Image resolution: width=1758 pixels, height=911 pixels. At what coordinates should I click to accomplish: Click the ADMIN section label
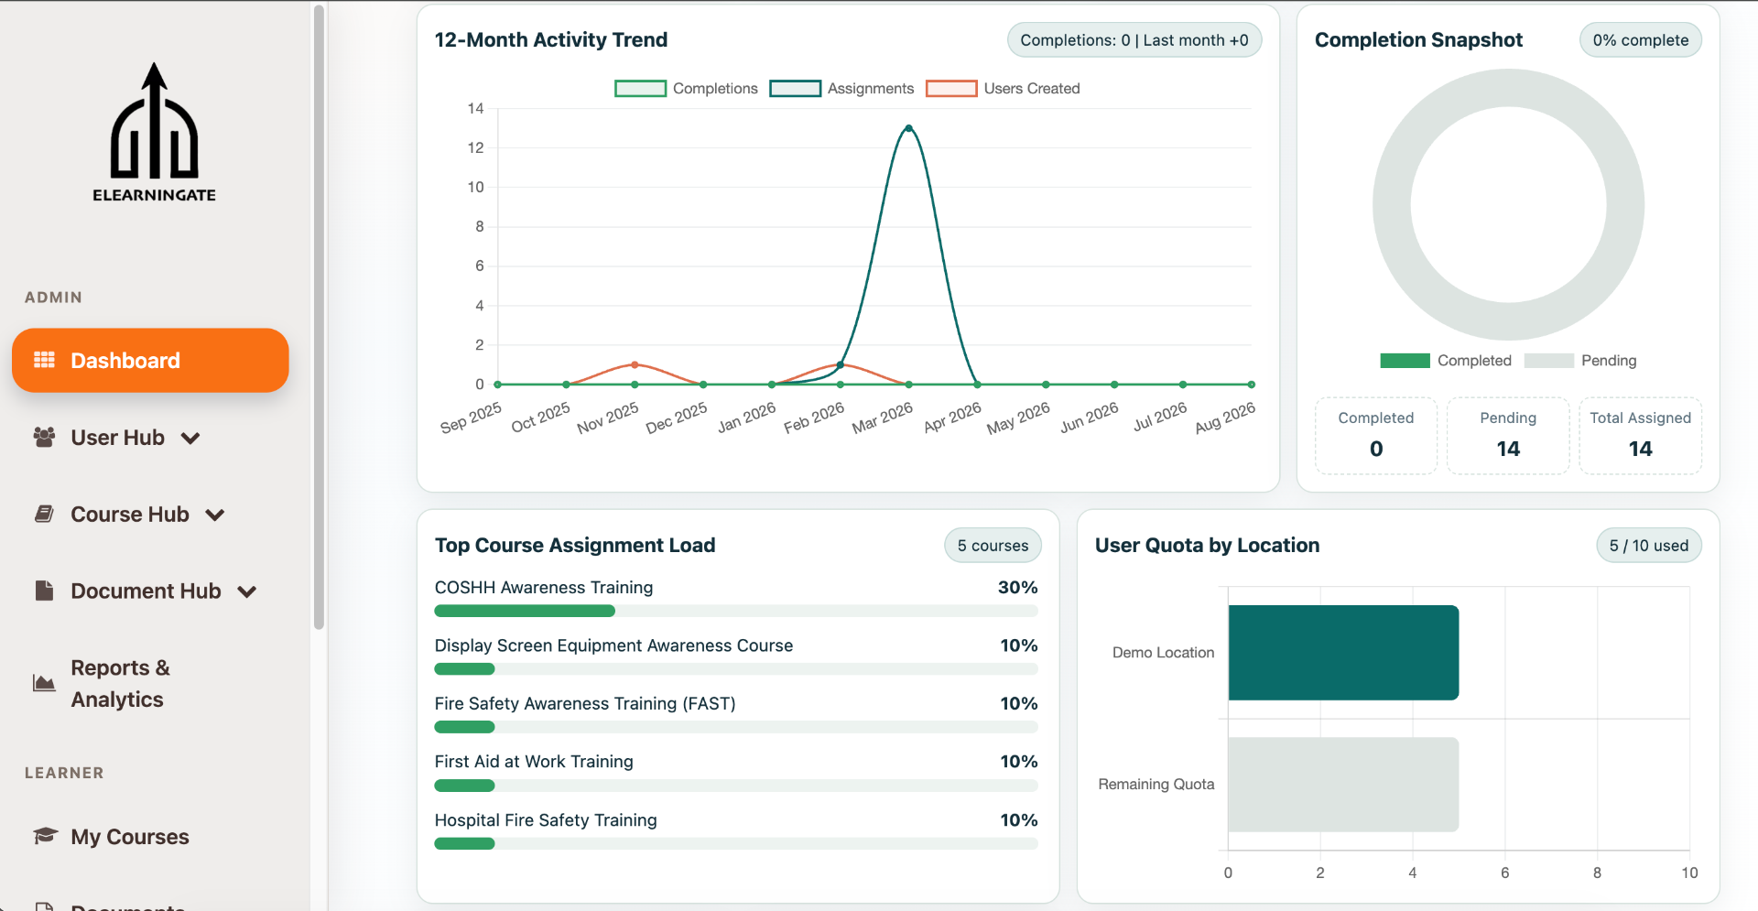(x=53, y=298)
